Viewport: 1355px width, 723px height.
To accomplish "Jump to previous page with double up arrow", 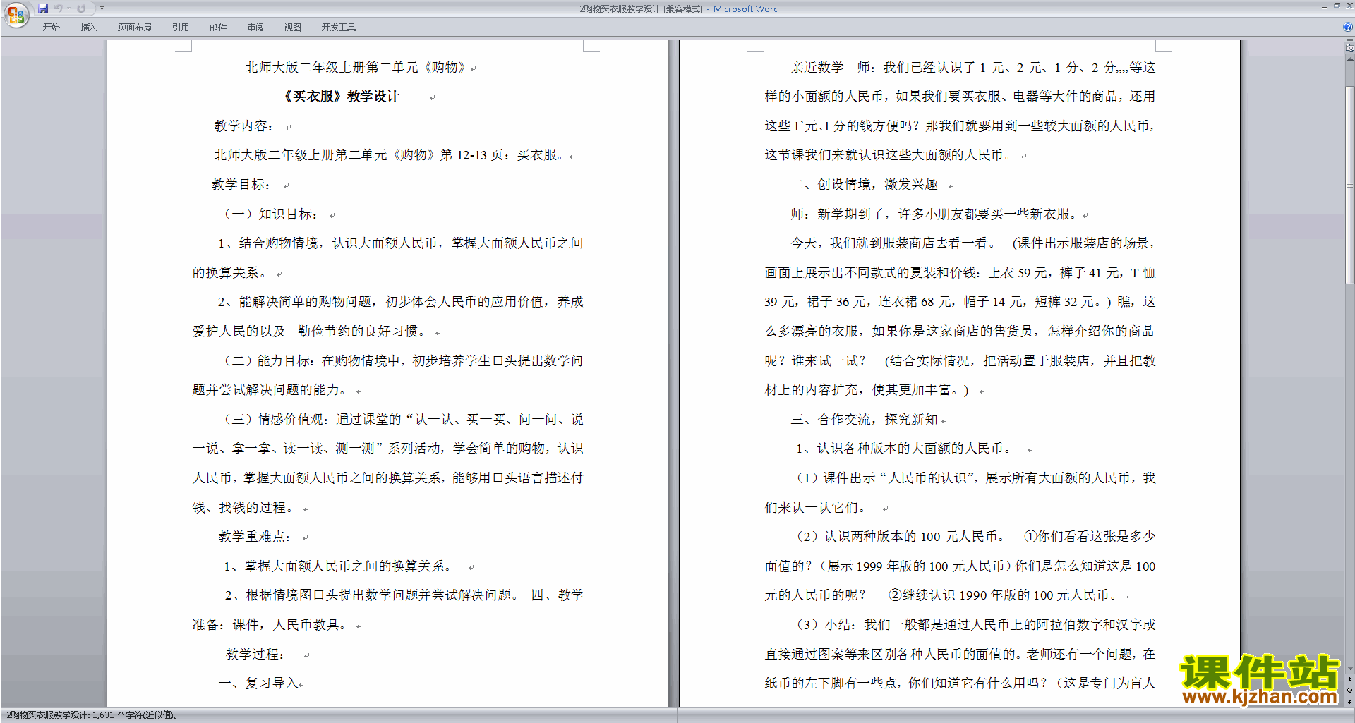I will [1349, 679].
